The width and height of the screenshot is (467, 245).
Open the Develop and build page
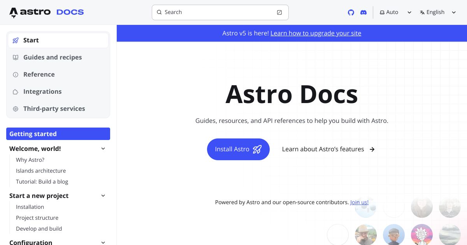(39, 229)
